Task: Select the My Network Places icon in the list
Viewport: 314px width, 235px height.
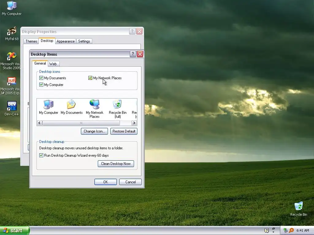Action: click(94, 109)
